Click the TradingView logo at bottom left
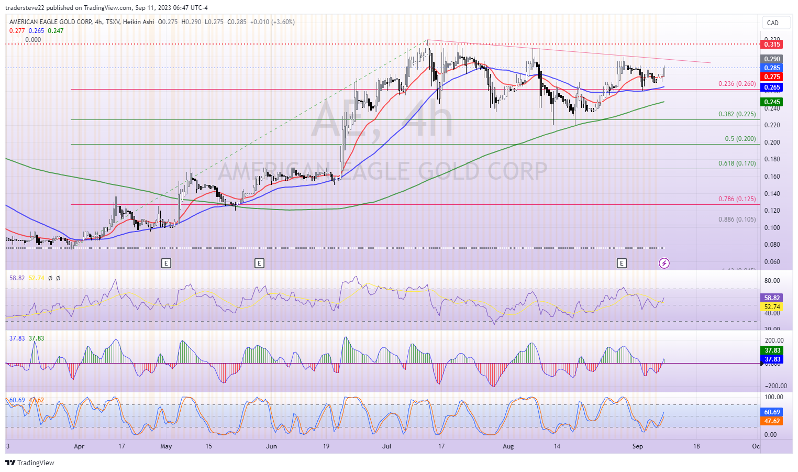This screenshot has width=798, height=472. [x=30, y=463]
